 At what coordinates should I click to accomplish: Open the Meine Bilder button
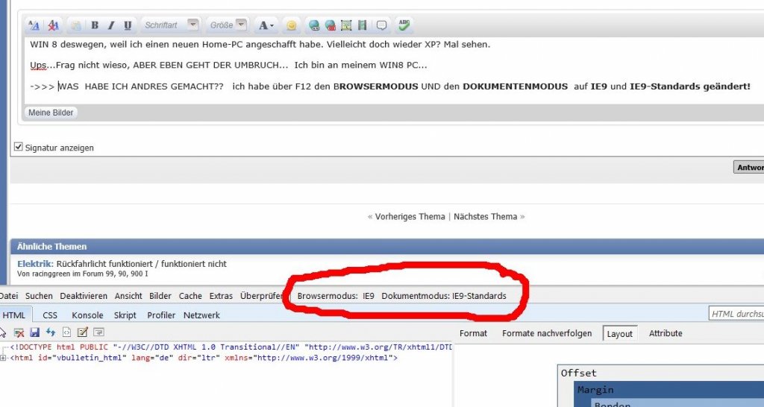(x=51, y=113)
